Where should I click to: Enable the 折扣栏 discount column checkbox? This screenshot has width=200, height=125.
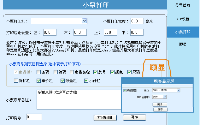[x=16, y=81]
